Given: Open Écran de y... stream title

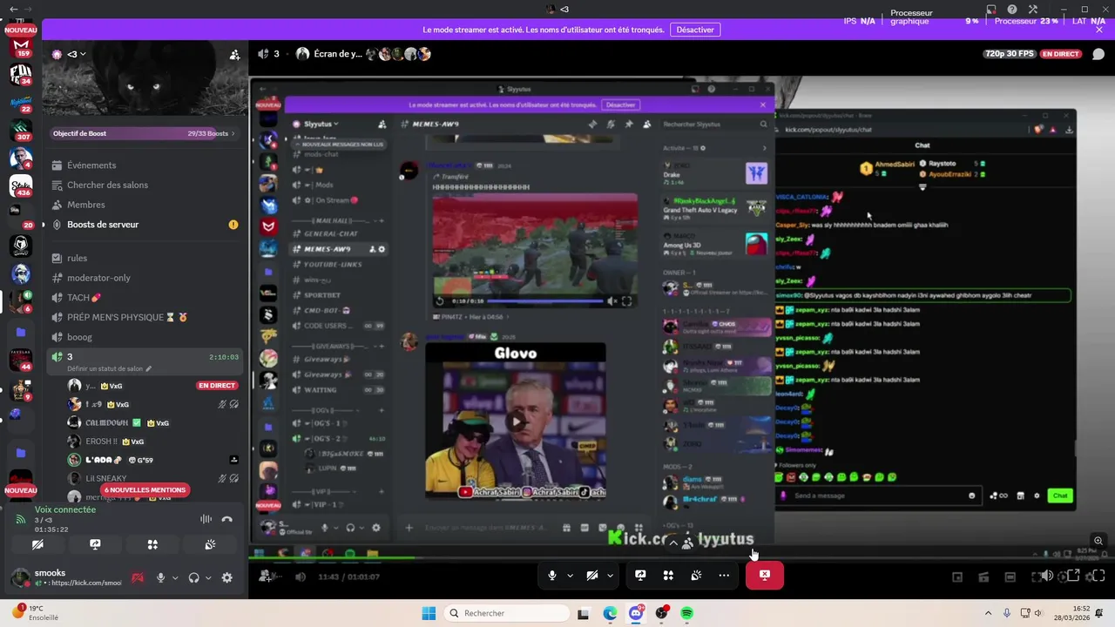Looking at the screenshot, I should click(338, 54).
